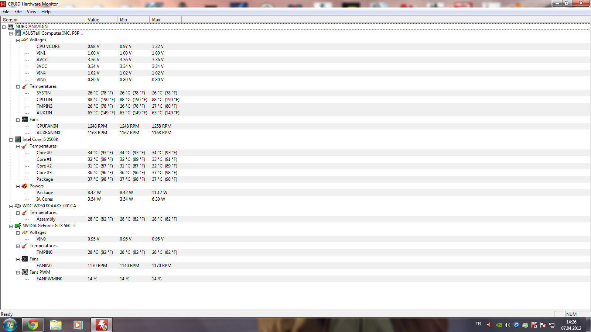Click the Min column header
The width and height of the screenshot is (591, 332).
(133, 20)
